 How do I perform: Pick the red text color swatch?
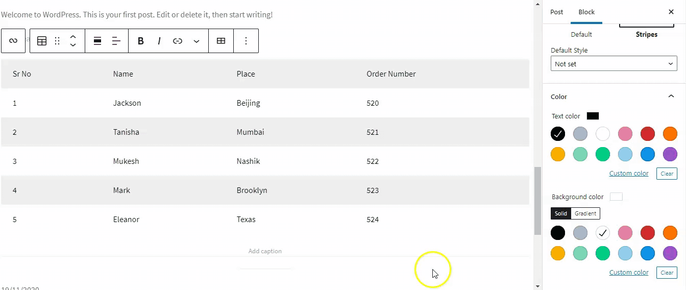648,134
